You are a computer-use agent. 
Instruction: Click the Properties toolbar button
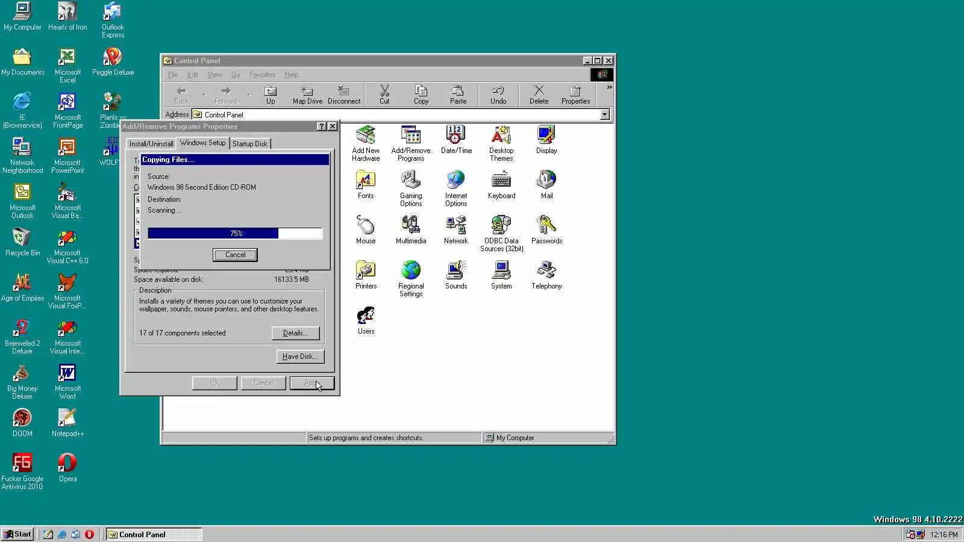point(575,95)
